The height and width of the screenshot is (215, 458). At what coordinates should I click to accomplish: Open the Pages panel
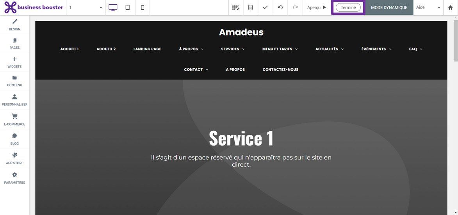(x=14, y=43)
